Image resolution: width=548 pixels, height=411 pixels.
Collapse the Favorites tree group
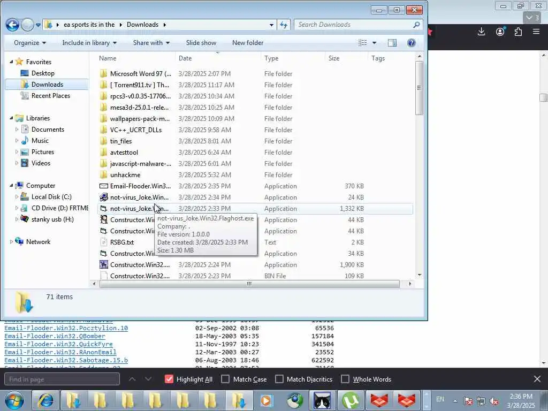11,62
